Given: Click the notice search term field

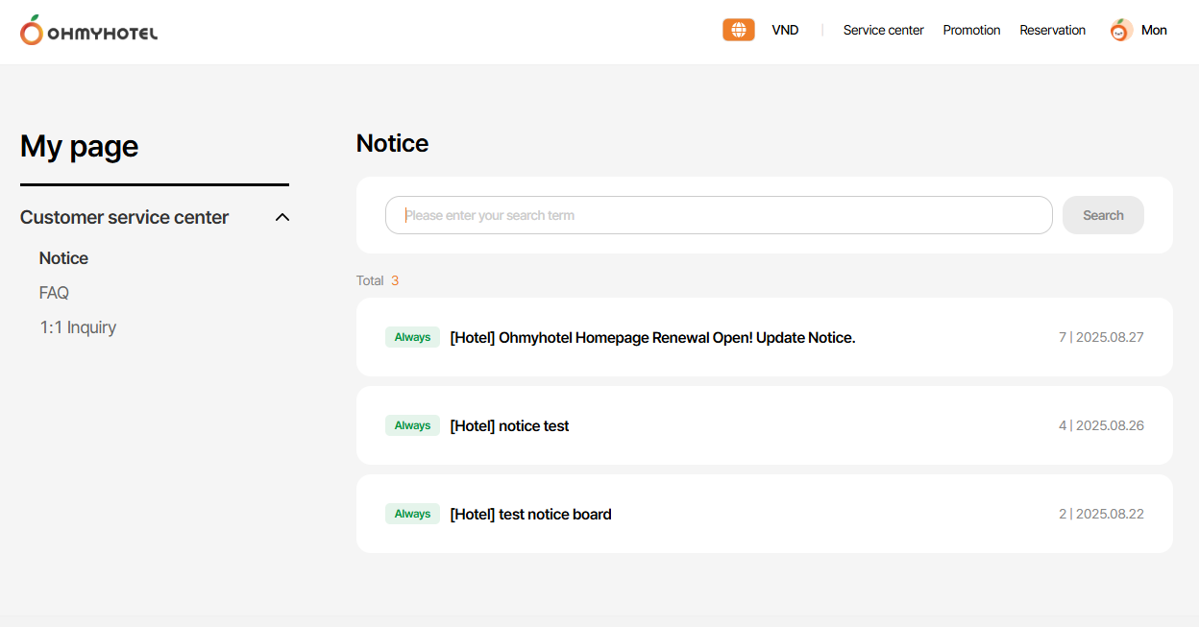Looking at the screenshot, I should 718,215.
